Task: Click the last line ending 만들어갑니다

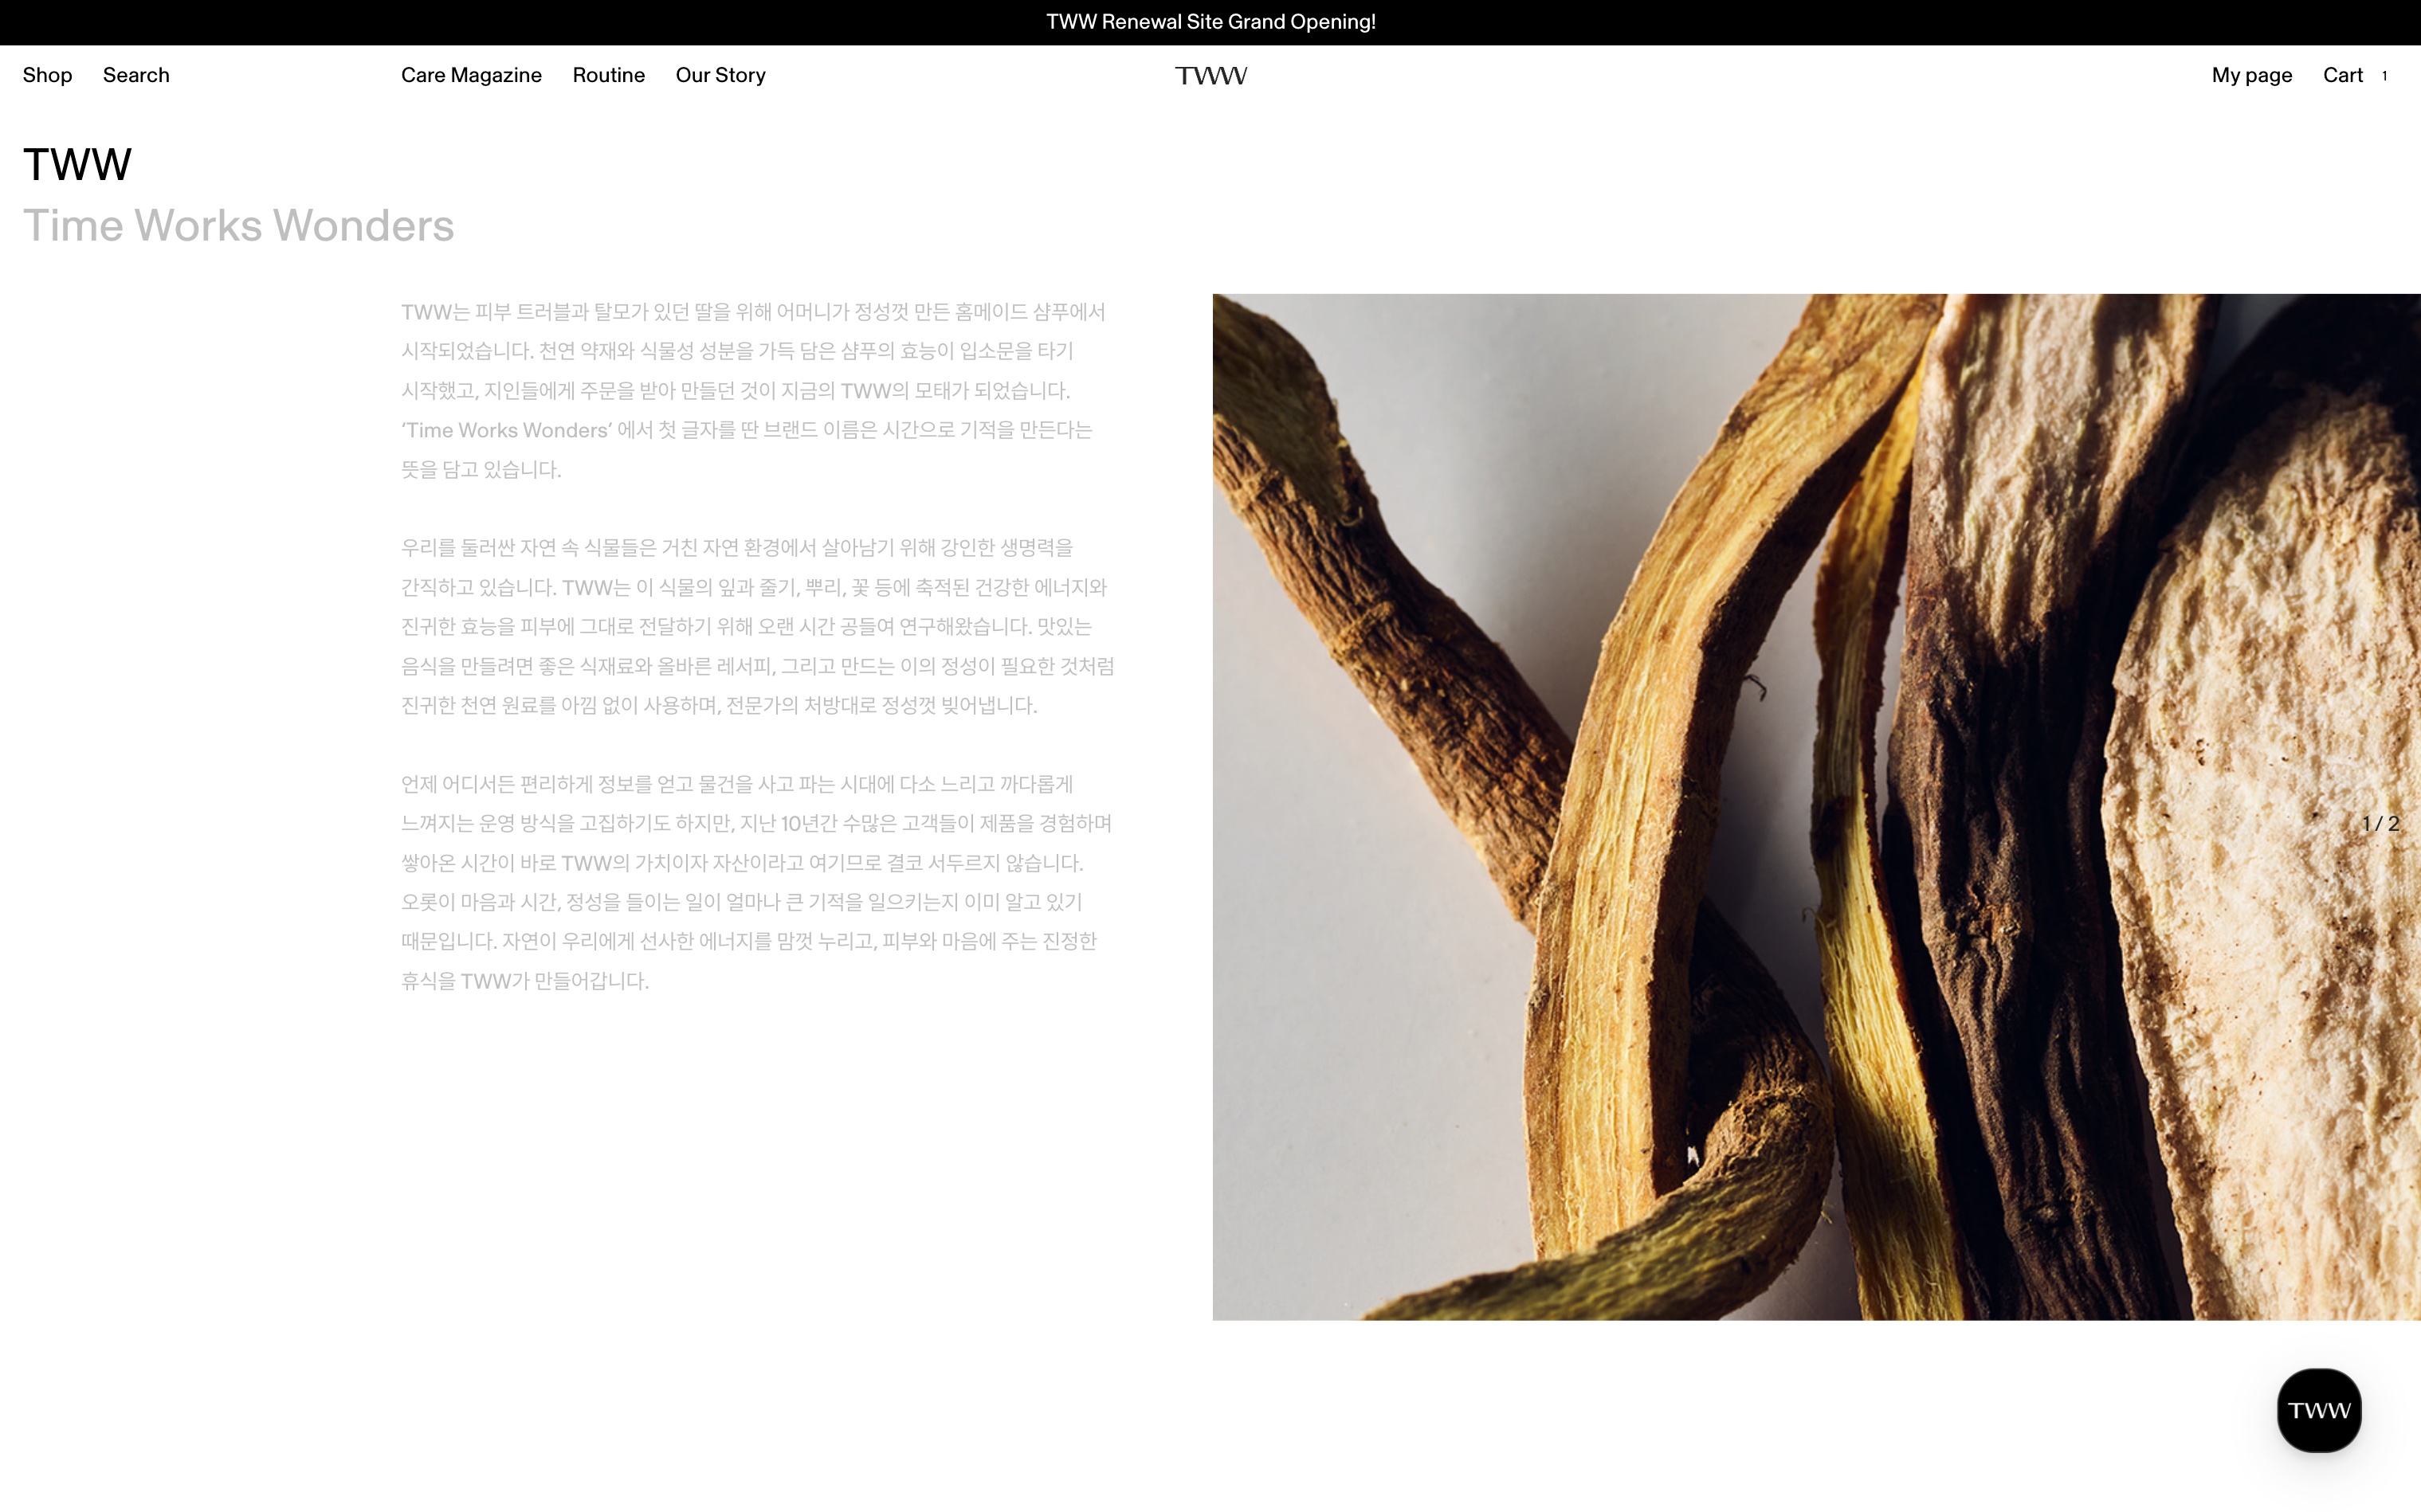Action: pos(525,981)
